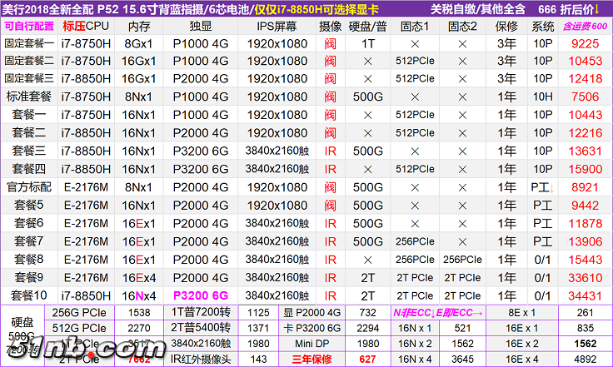
Task: Select the 标压CPU column header
Action: 87,26
